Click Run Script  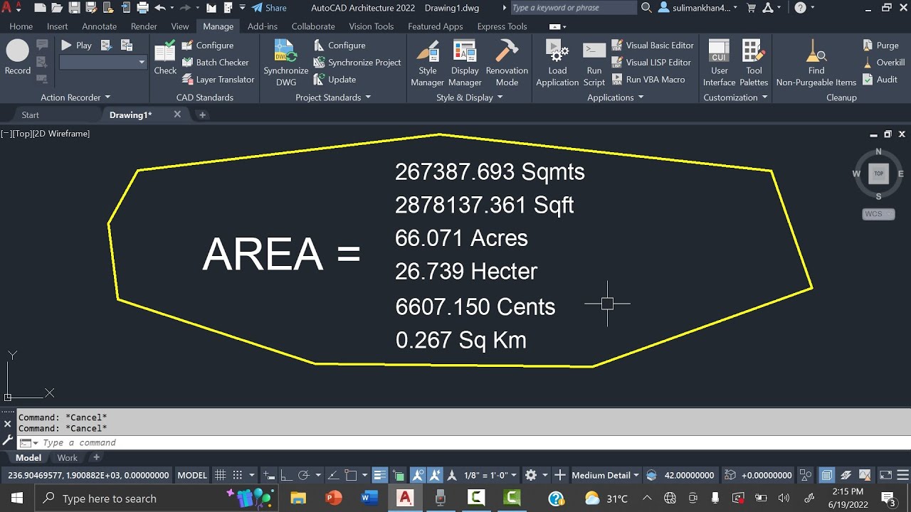click(x=594, y=63)
